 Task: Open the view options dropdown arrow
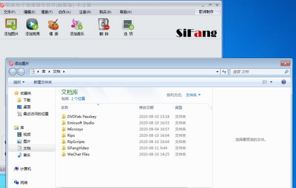(271, 82)
